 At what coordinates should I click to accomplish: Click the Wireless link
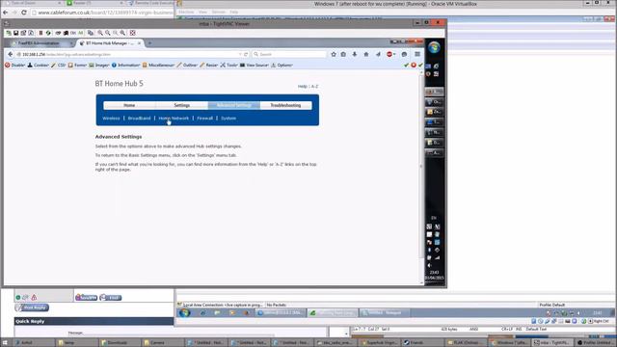[111, 118]
